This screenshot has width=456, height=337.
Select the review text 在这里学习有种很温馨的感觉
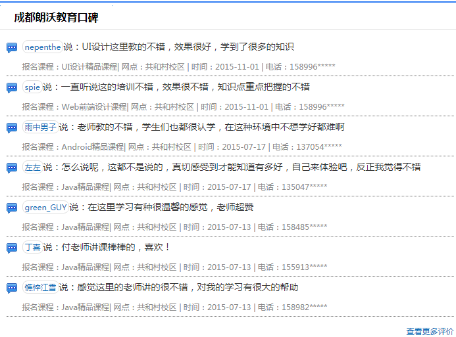pyautogui.click(x=170, y=207)
